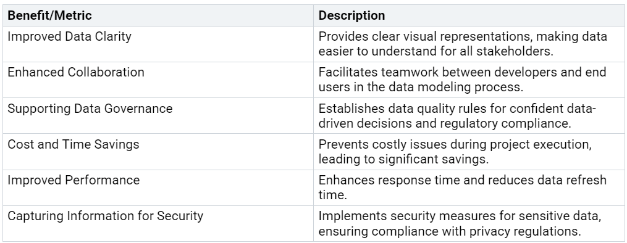Select the Cost and Time Savings cell
The width and height of the screenshot is (627, 243).
tap(158, 152)
